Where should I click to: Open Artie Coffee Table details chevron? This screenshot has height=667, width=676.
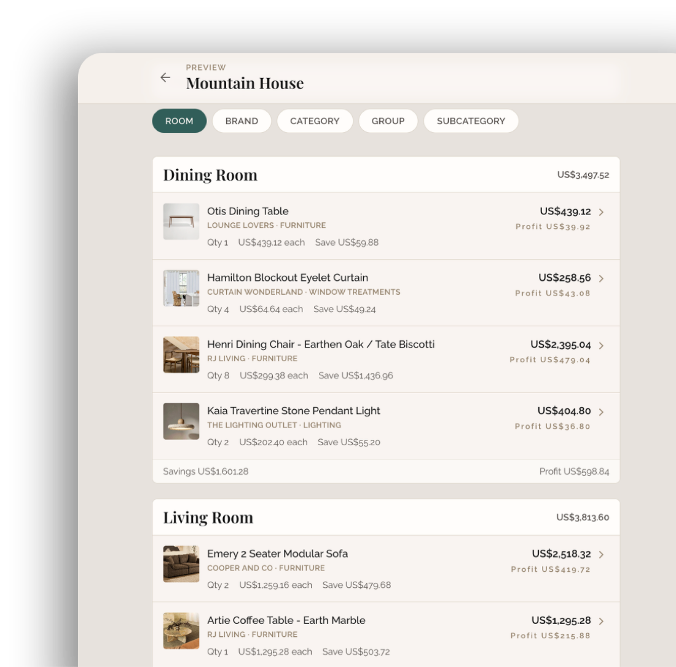point(602,621)
